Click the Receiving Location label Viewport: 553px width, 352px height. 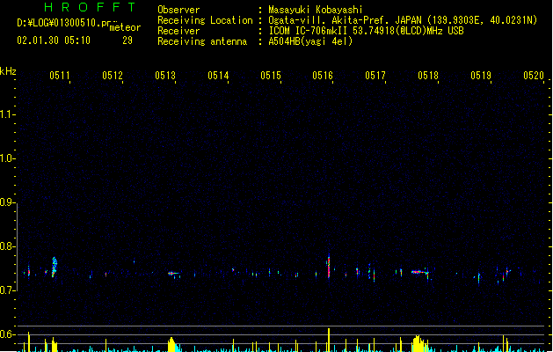205,20
